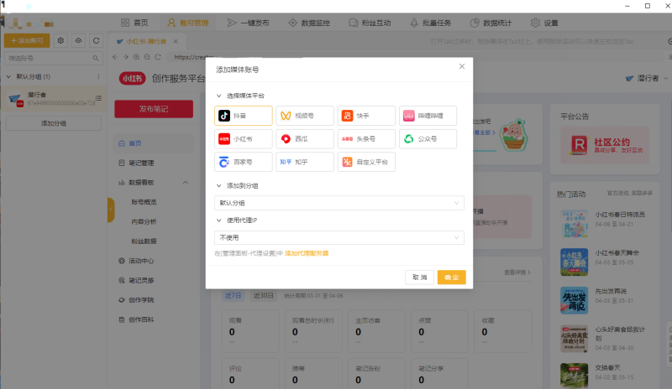The height and width of the screenshot is (389, 672).
Task: Select the 潜行者 account row
Action: pos(54,99)
